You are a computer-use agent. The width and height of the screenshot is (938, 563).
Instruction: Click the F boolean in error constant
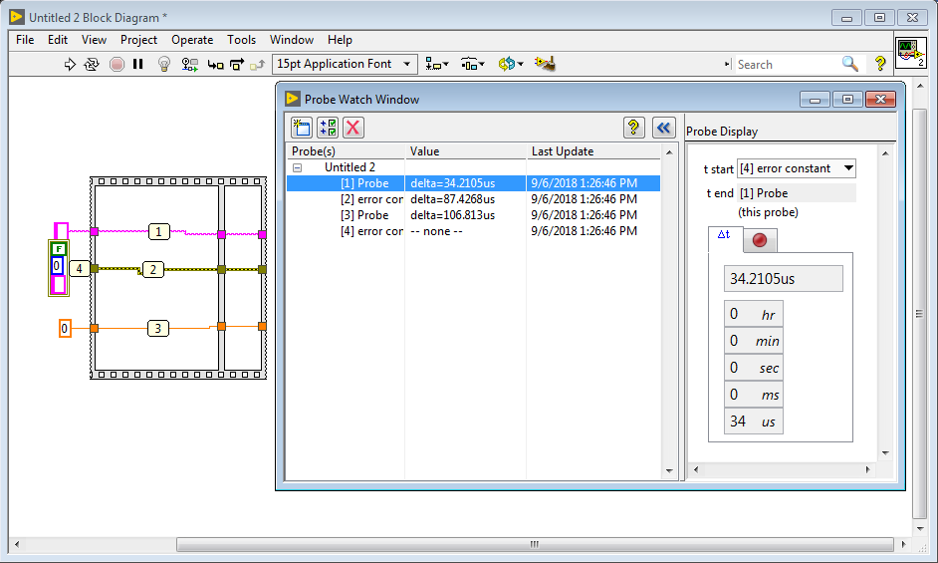(59, 249)
